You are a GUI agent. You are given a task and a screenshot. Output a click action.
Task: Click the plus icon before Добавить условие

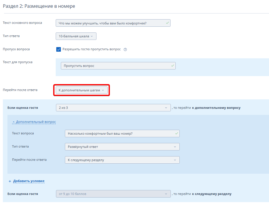click(9, 181)
